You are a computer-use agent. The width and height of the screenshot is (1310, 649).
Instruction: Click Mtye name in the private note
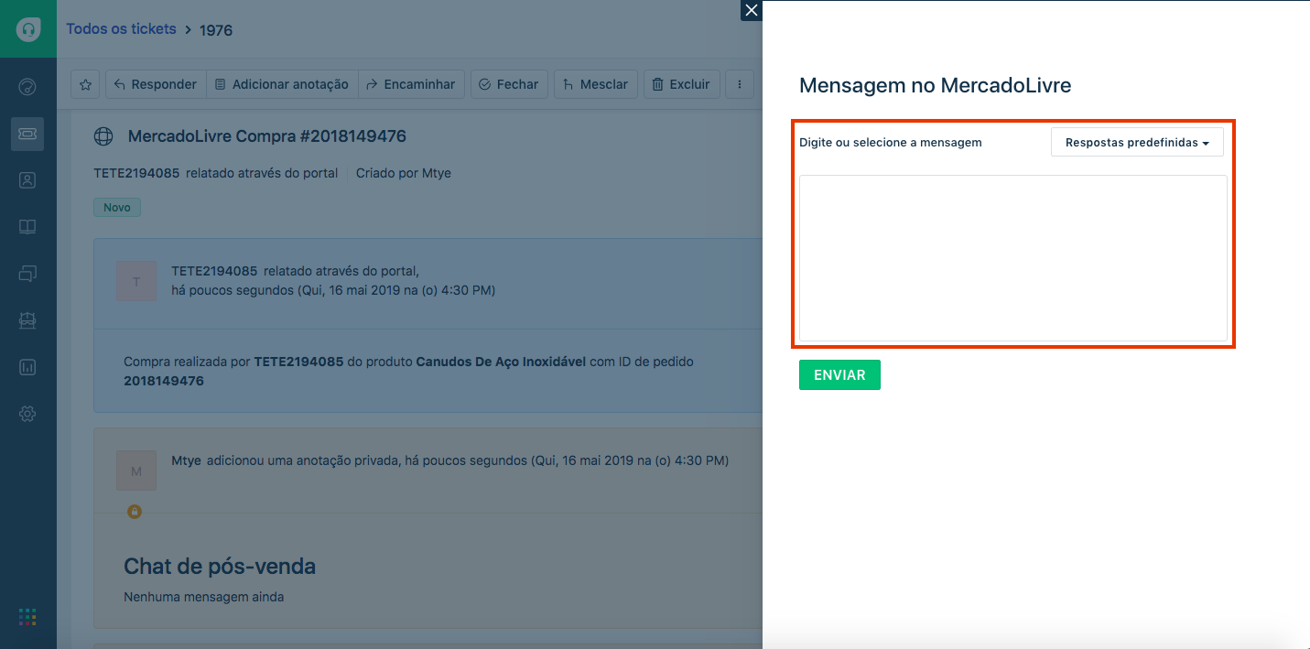(187, 460)
